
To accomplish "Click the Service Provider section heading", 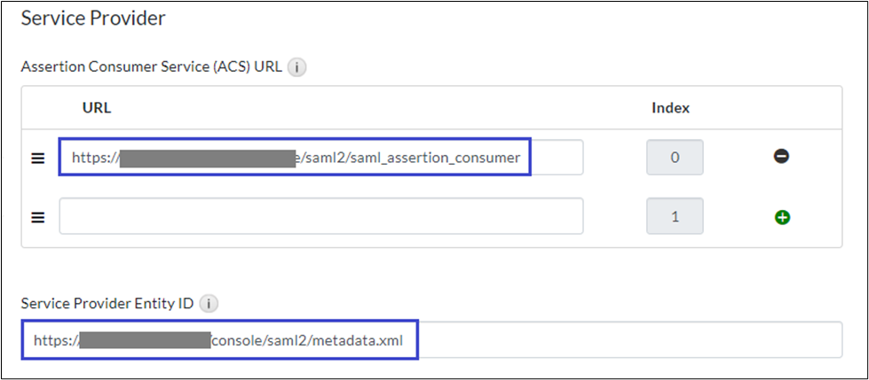I will click(93, 17).
